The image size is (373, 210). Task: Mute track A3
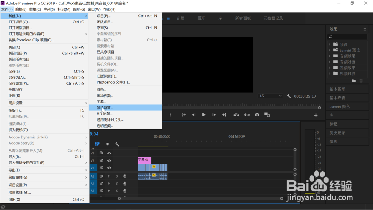109,191
